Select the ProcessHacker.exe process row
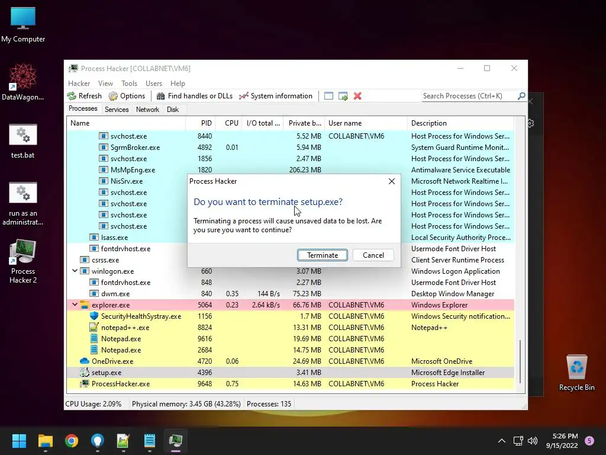This screenshot has width=606, height=455. pyautogui.click(x=291, y=384)
